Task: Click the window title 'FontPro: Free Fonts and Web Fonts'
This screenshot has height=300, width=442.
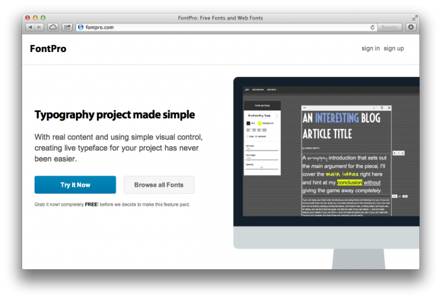Action: click(220, 18)
